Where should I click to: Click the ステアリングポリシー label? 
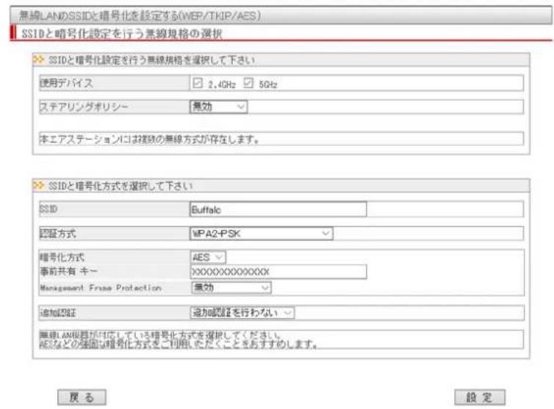(84, 106)
